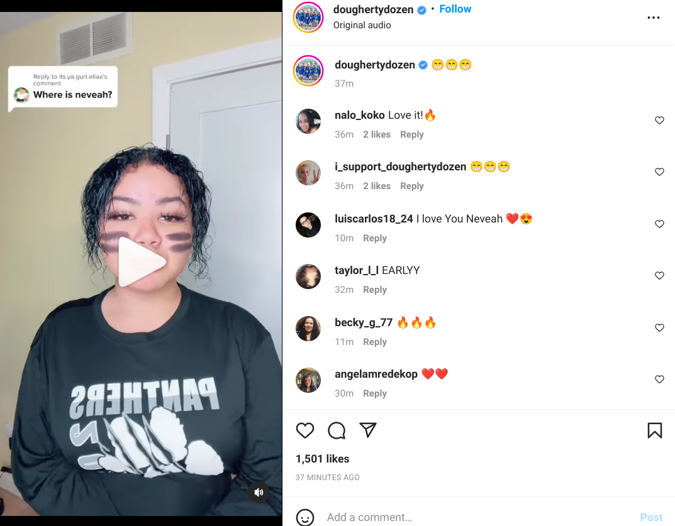The width and height of the screenshot is (675, 526).
Task: Save the post with the bookmark icon
Action: pyautogui.click(x=654, y=430)
